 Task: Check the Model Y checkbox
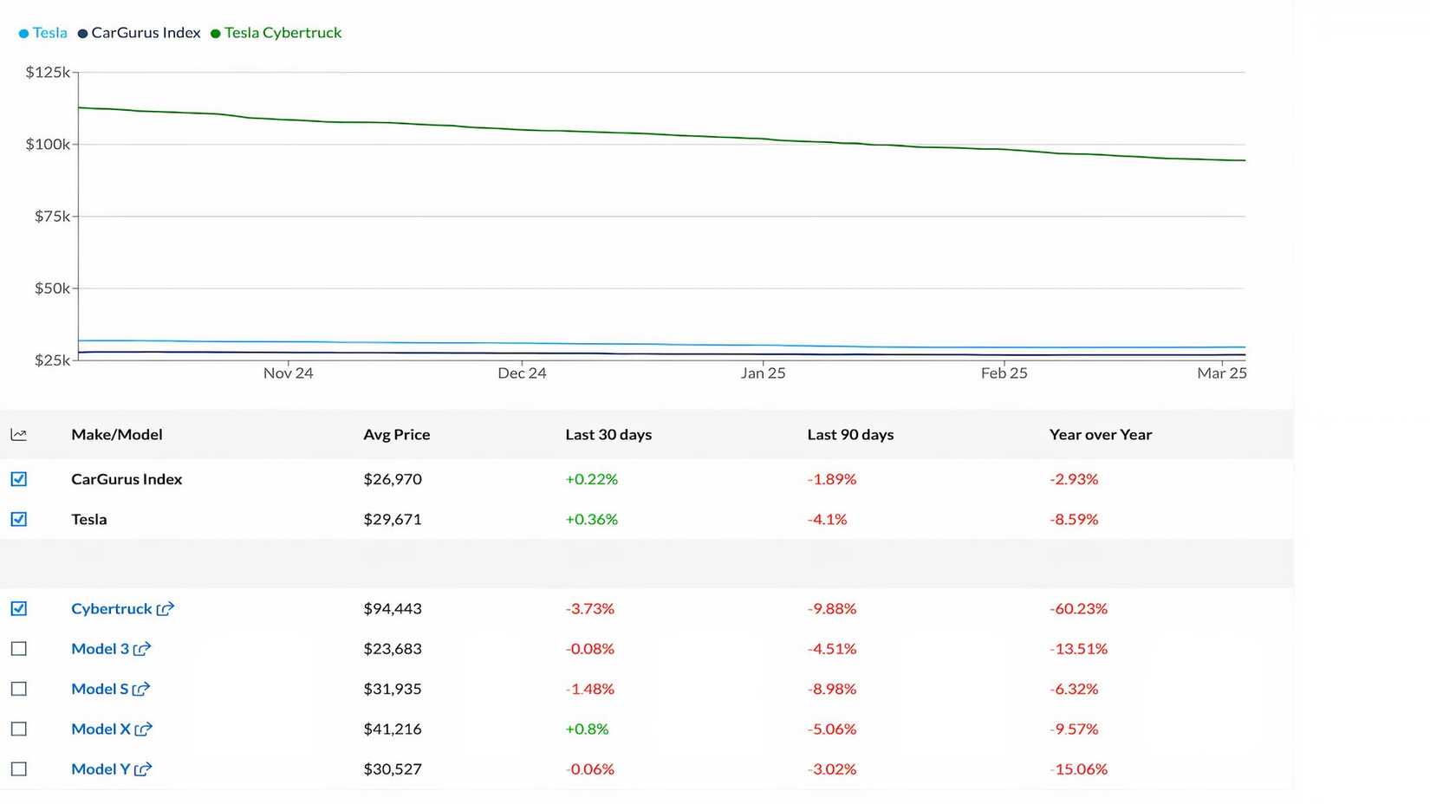point(19,769)
